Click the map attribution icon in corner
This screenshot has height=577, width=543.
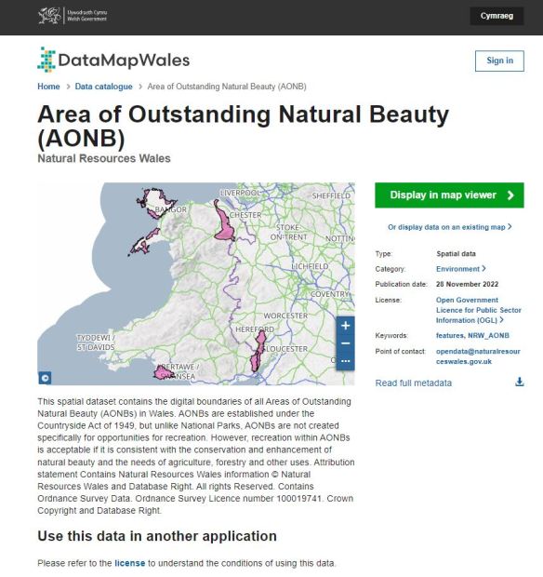coord(45,378)
